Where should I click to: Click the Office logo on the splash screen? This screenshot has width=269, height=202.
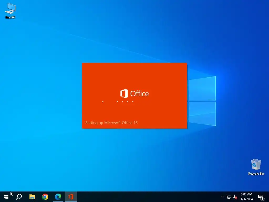tap(134, 93)
